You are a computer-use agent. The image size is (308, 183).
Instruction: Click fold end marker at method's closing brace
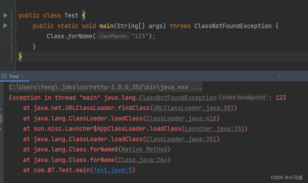16,47
